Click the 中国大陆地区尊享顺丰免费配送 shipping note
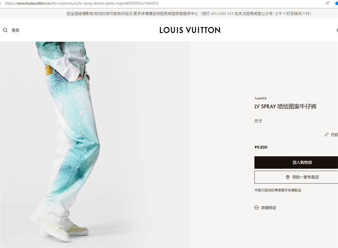Screen dimensions: 338x248 [x=278, y=190]
